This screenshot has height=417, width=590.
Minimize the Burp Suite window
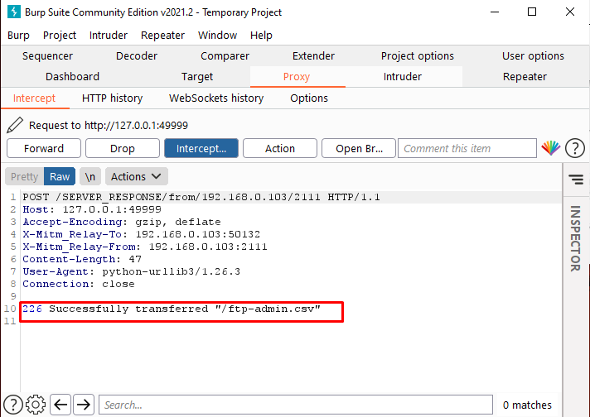[x=495, y=12]
